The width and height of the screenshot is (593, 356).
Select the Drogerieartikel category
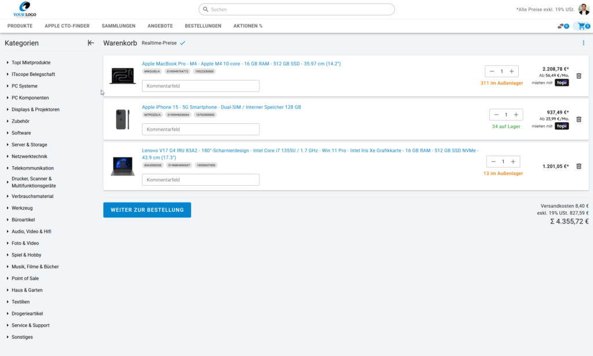(27, 314)
